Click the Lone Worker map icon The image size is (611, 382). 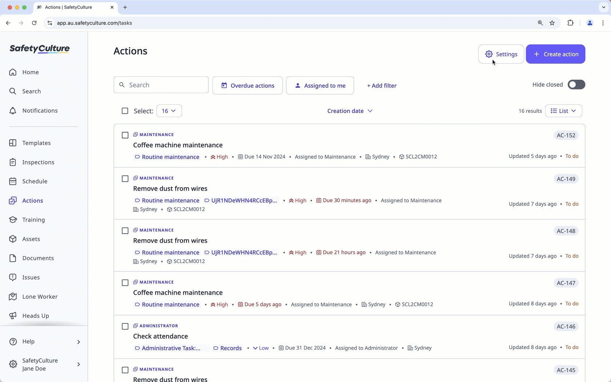point(13,297)
